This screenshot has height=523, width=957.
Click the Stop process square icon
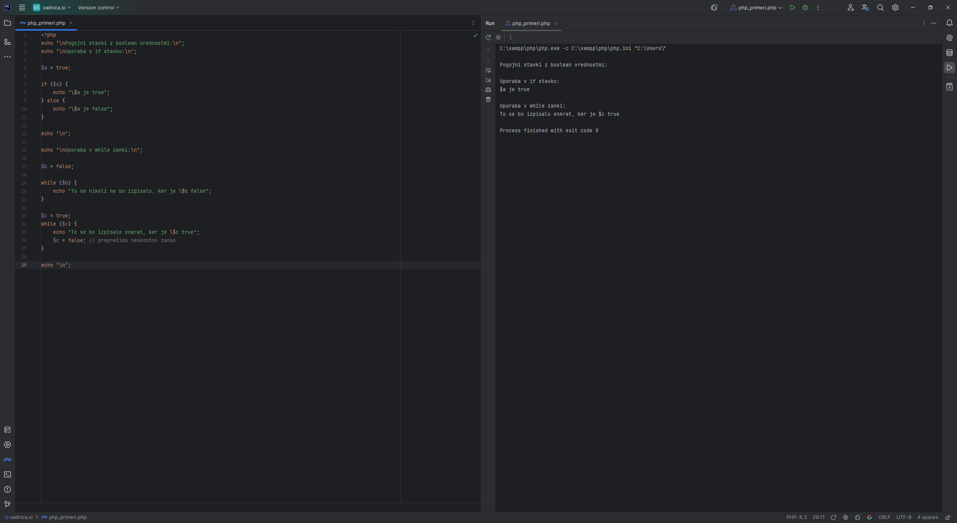(x=498, y=37)
